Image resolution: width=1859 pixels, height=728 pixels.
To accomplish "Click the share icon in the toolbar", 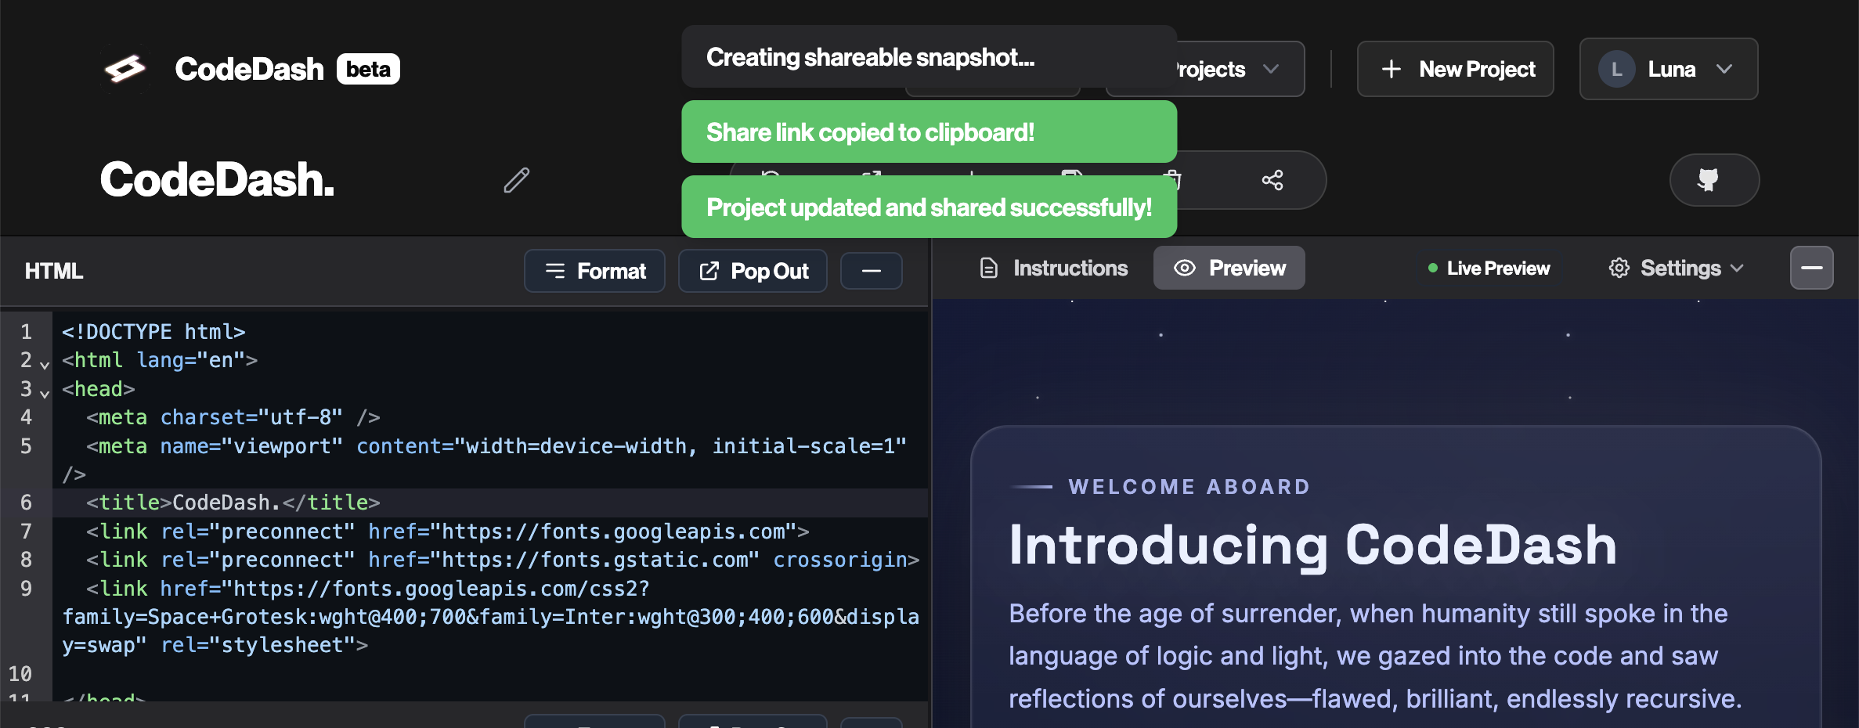I will pyautogui.click(x=1272, y=180).
